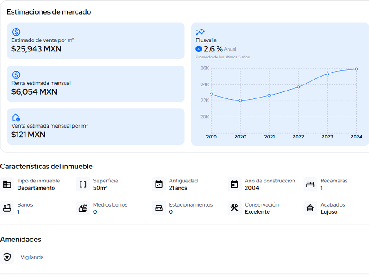This screenshot has width=369, height=277.
Task: Click the Medios baños icon
Action: [x=83, y=208]
